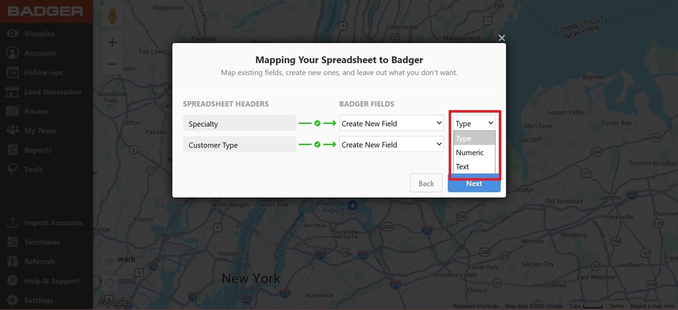Click the blue Next button
The image size is (678, 310).
(x=474, y=184)
